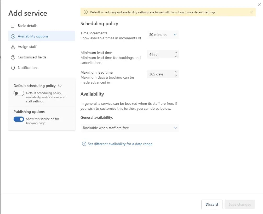Dismiss the default settings warning banner
This screenshot has width=263, height=214.
coord(251,12)
